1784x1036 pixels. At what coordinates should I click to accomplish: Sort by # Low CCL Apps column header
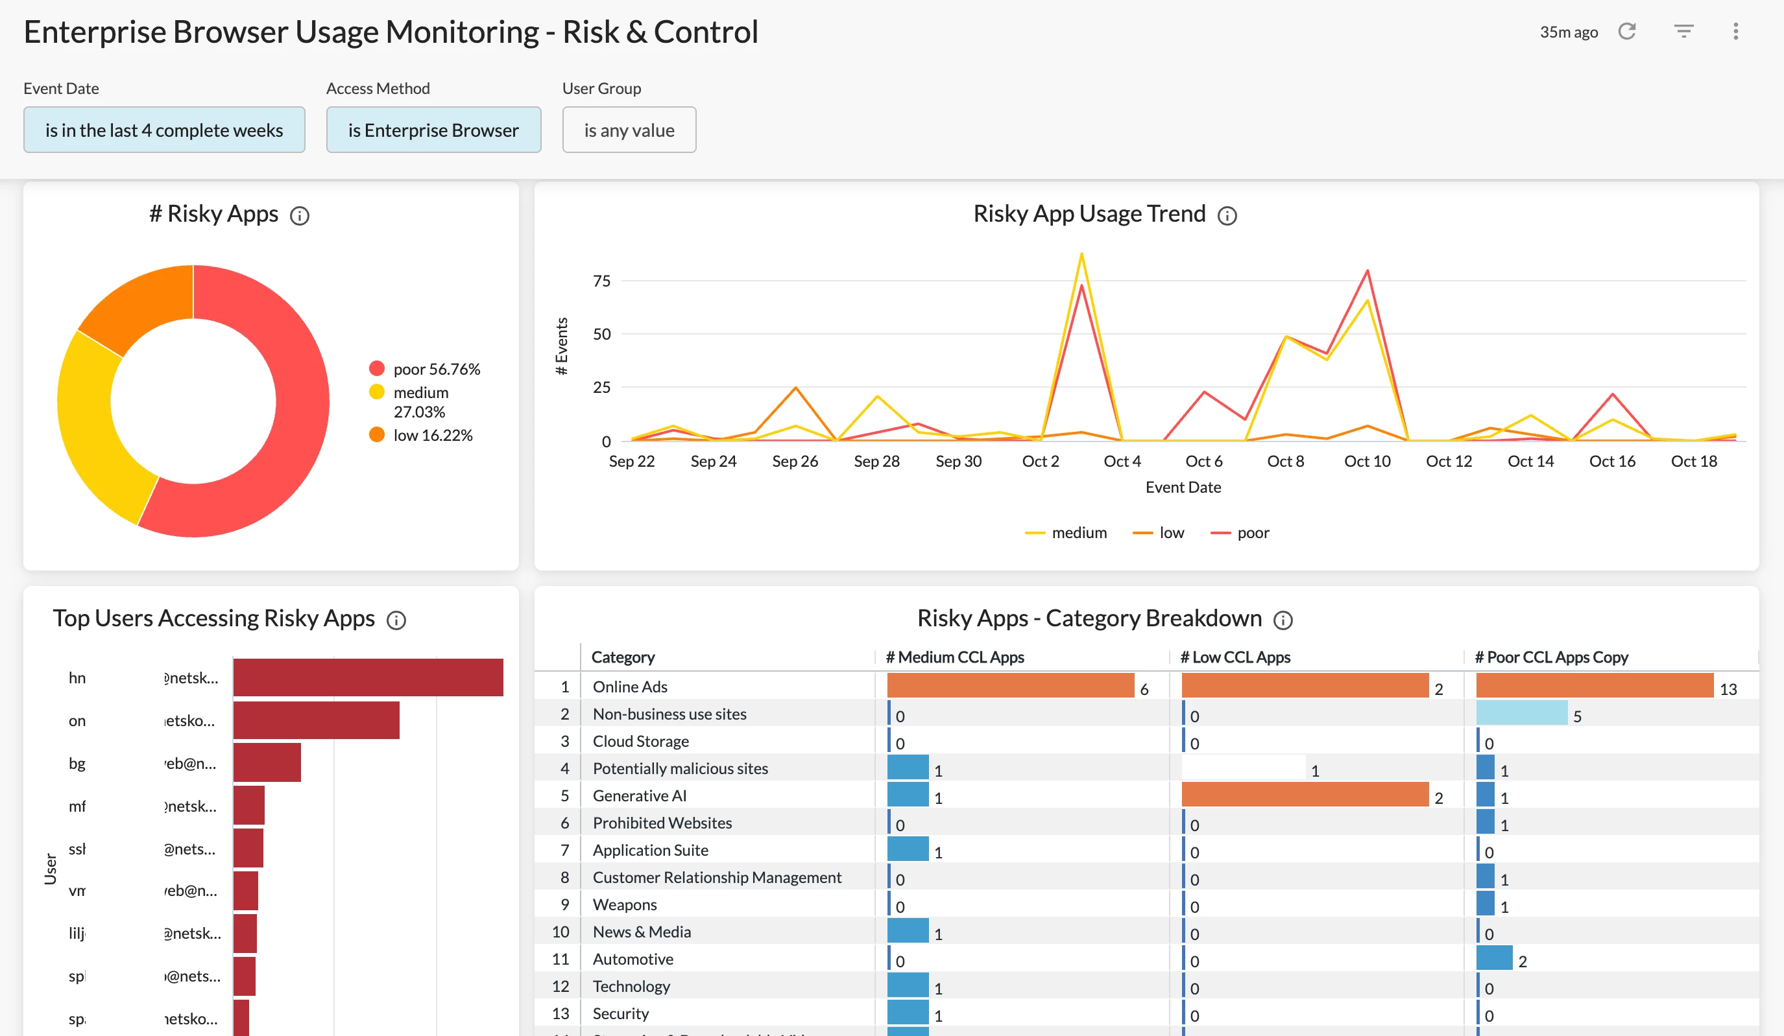pyautogui.click(x=1235, y=657)
